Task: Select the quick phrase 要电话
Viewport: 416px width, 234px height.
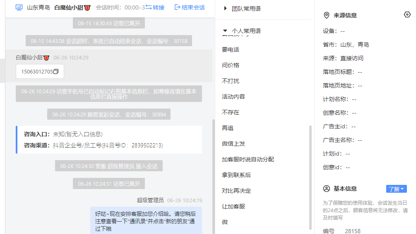Action: [x=231, y=50]
